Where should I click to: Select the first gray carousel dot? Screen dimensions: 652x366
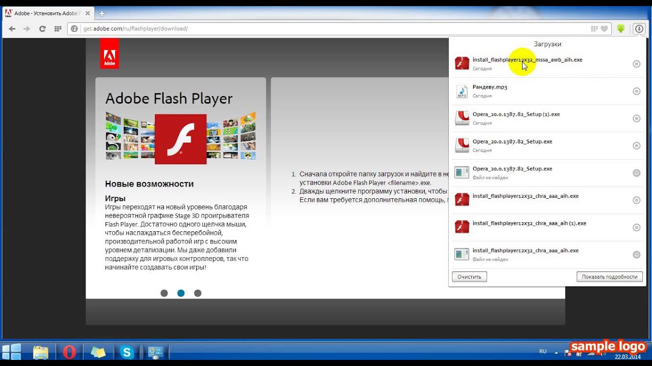tap(164, 293)
